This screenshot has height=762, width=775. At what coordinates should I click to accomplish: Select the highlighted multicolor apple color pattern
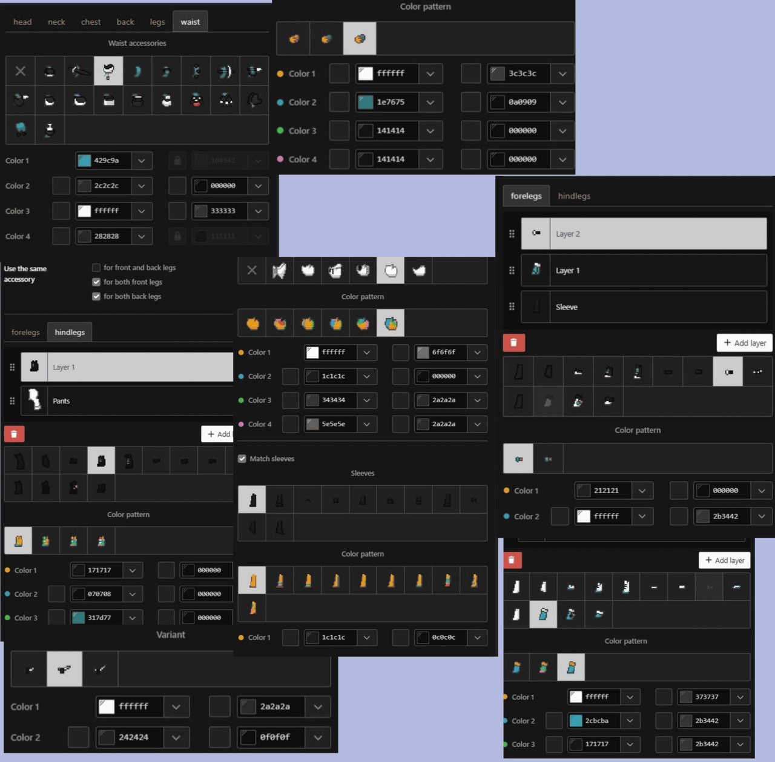391,323
